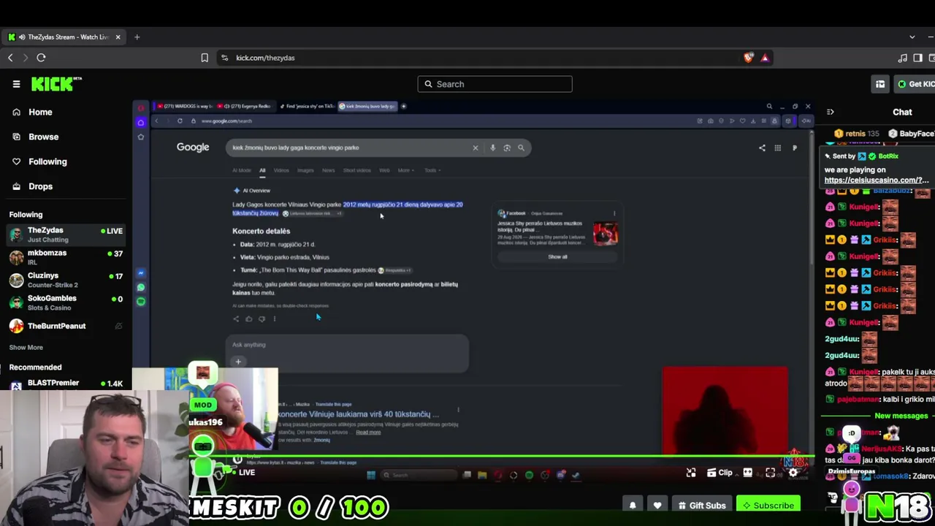Expand Following list with Show more
The width and height of the screenshot is (935, 526).
pos(26,347)
